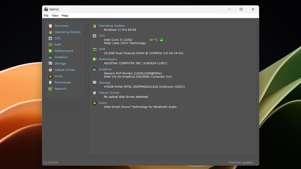Open Graphics section from sidebar
The image size is (301, 169).
[x=61, y=57]
